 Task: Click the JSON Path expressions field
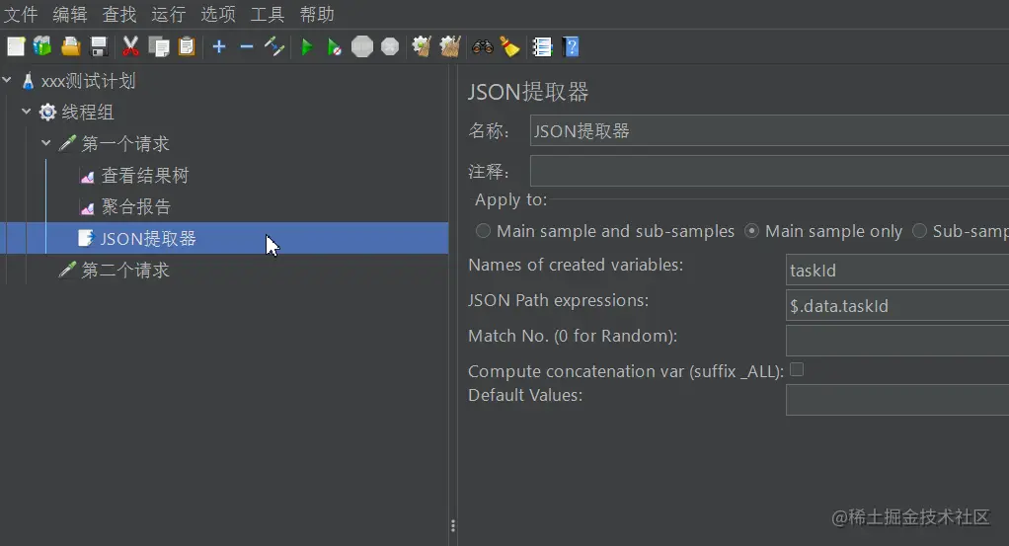click(x=897, y=305)
